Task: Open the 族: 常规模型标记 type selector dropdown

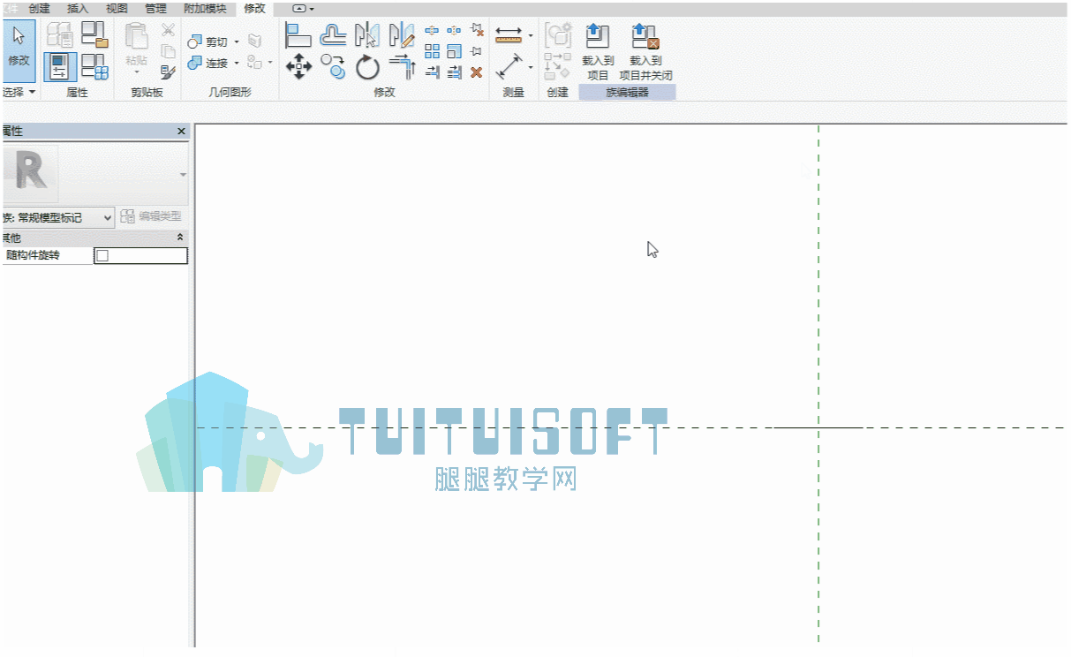Action: point(58,217)
